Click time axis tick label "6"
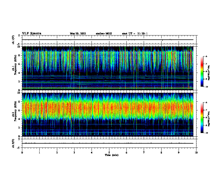 pos(127,153)
